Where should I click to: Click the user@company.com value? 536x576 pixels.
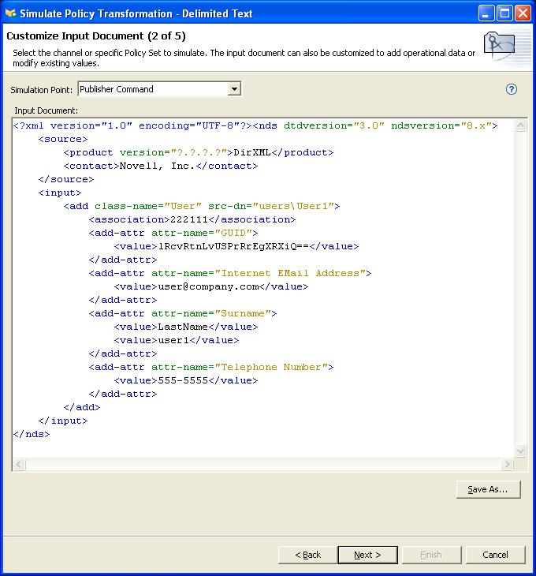[x=208, y=286]
